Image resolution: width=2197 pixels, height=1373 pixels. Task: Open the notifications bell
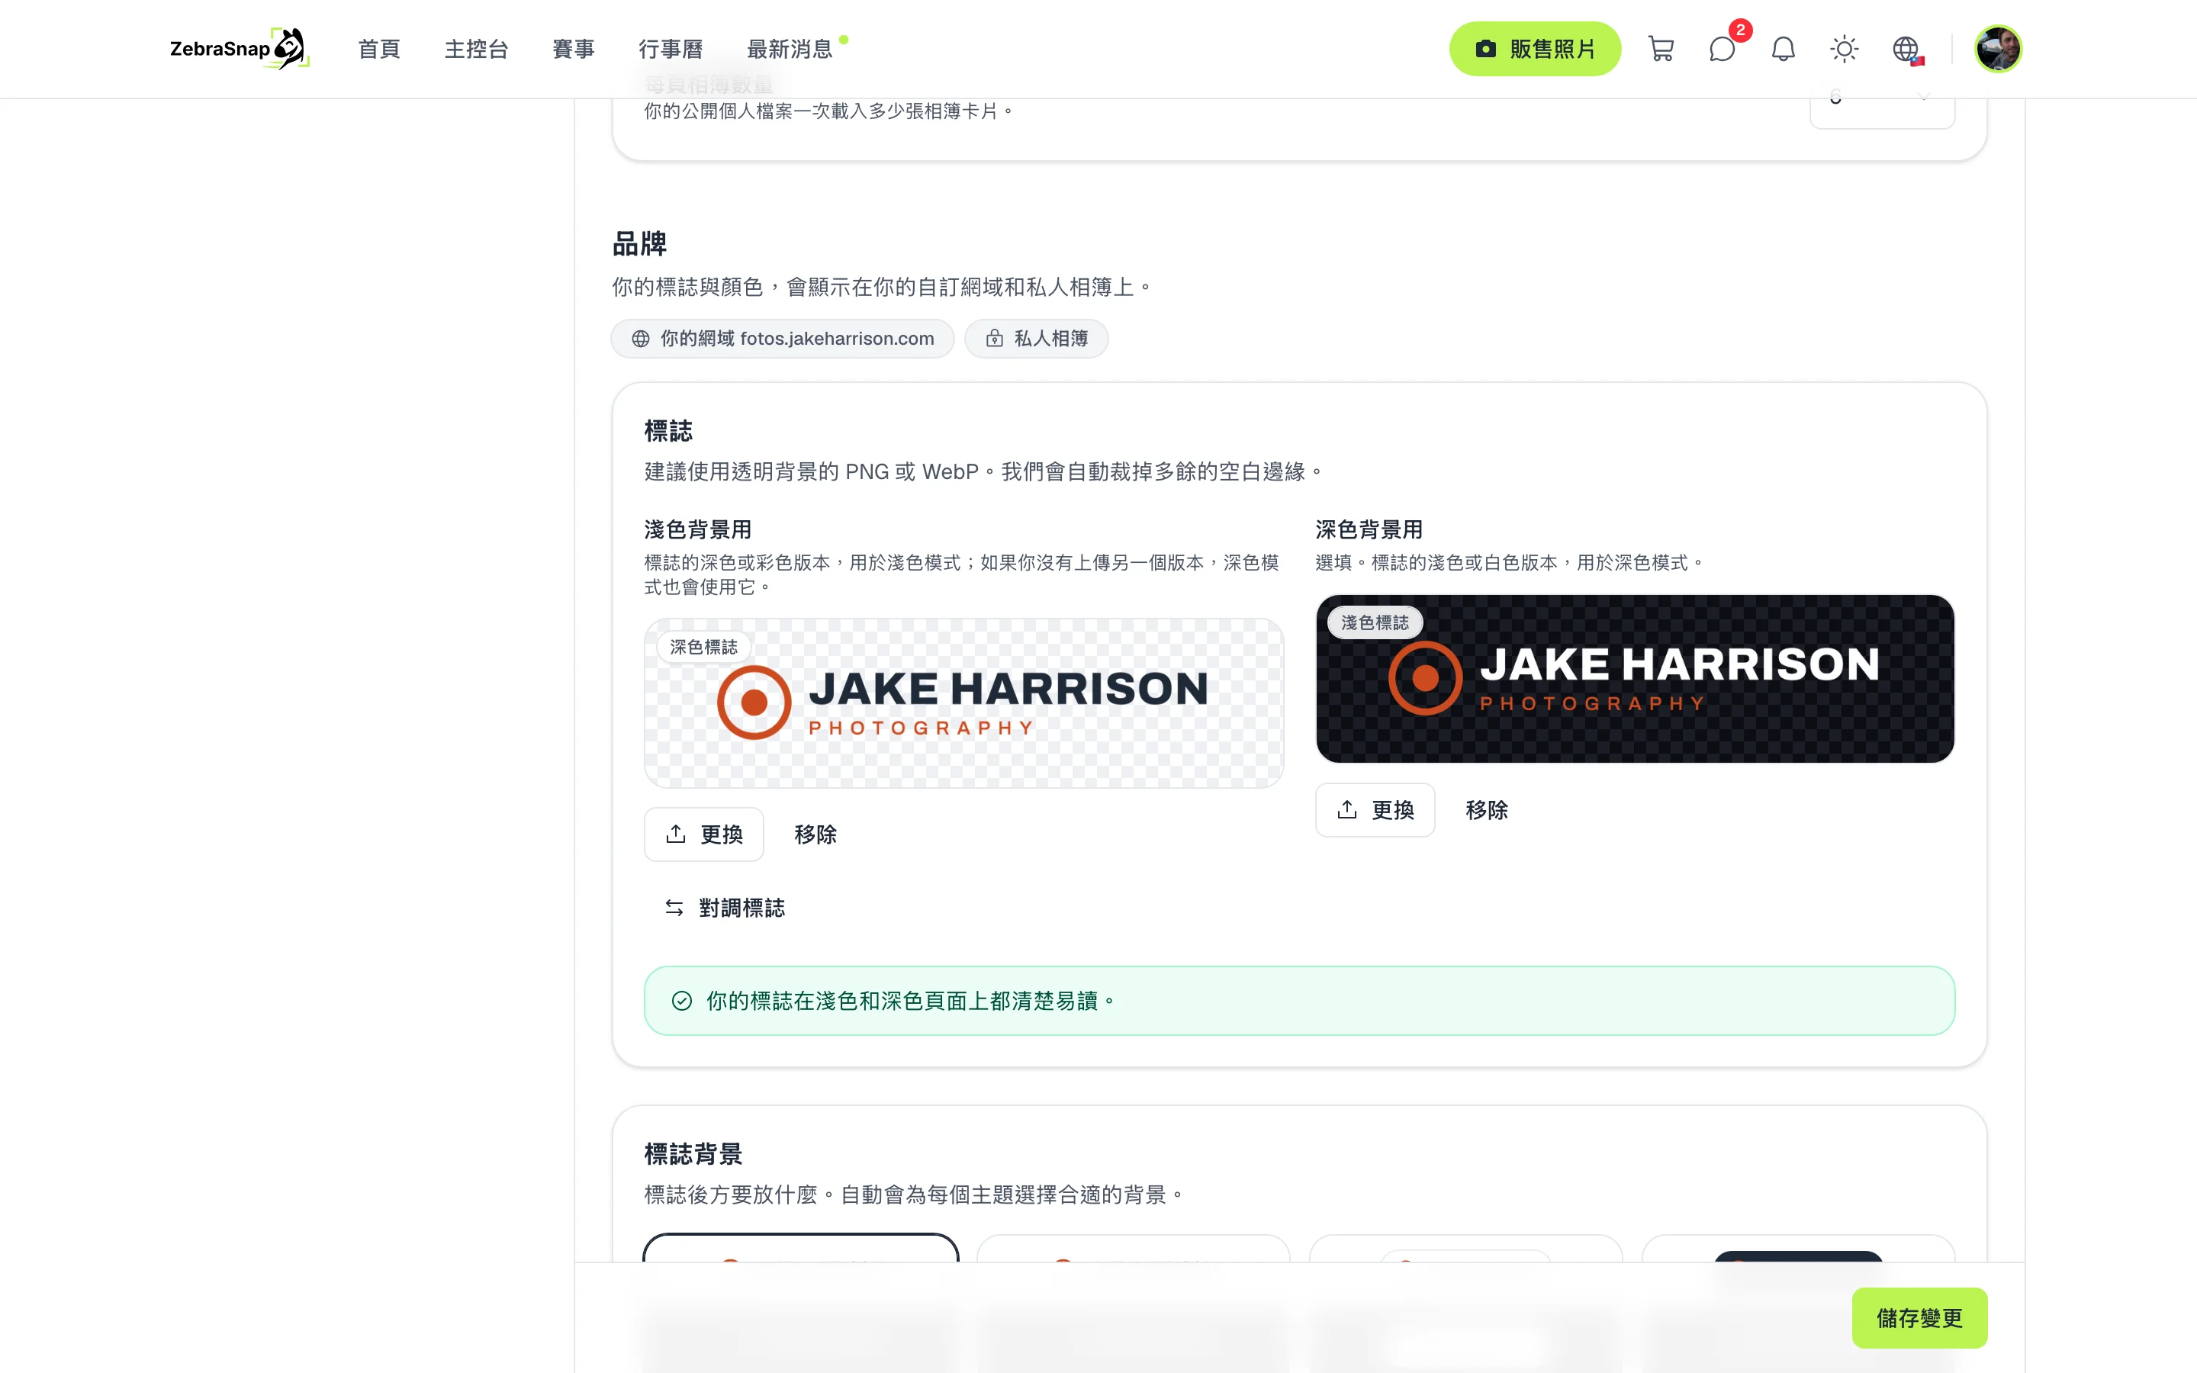coord(1783,49)
